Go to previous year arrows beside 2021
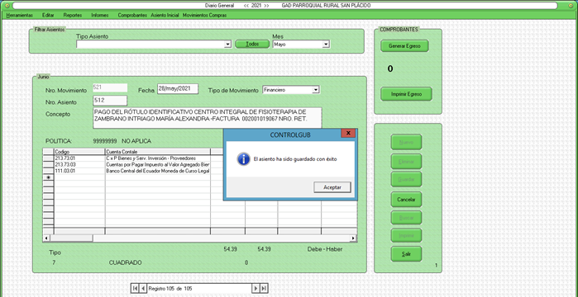This screenshot has width=578, height=297. point(246,6)
